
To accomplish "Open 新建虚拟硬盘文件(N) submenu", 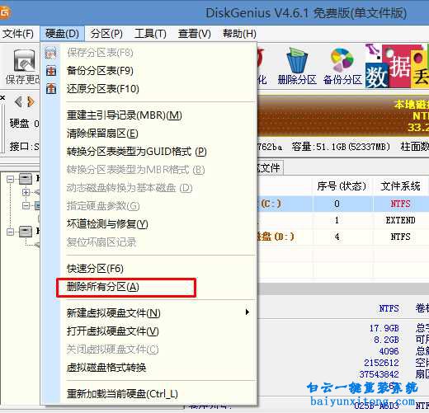I will coord(113,313).
